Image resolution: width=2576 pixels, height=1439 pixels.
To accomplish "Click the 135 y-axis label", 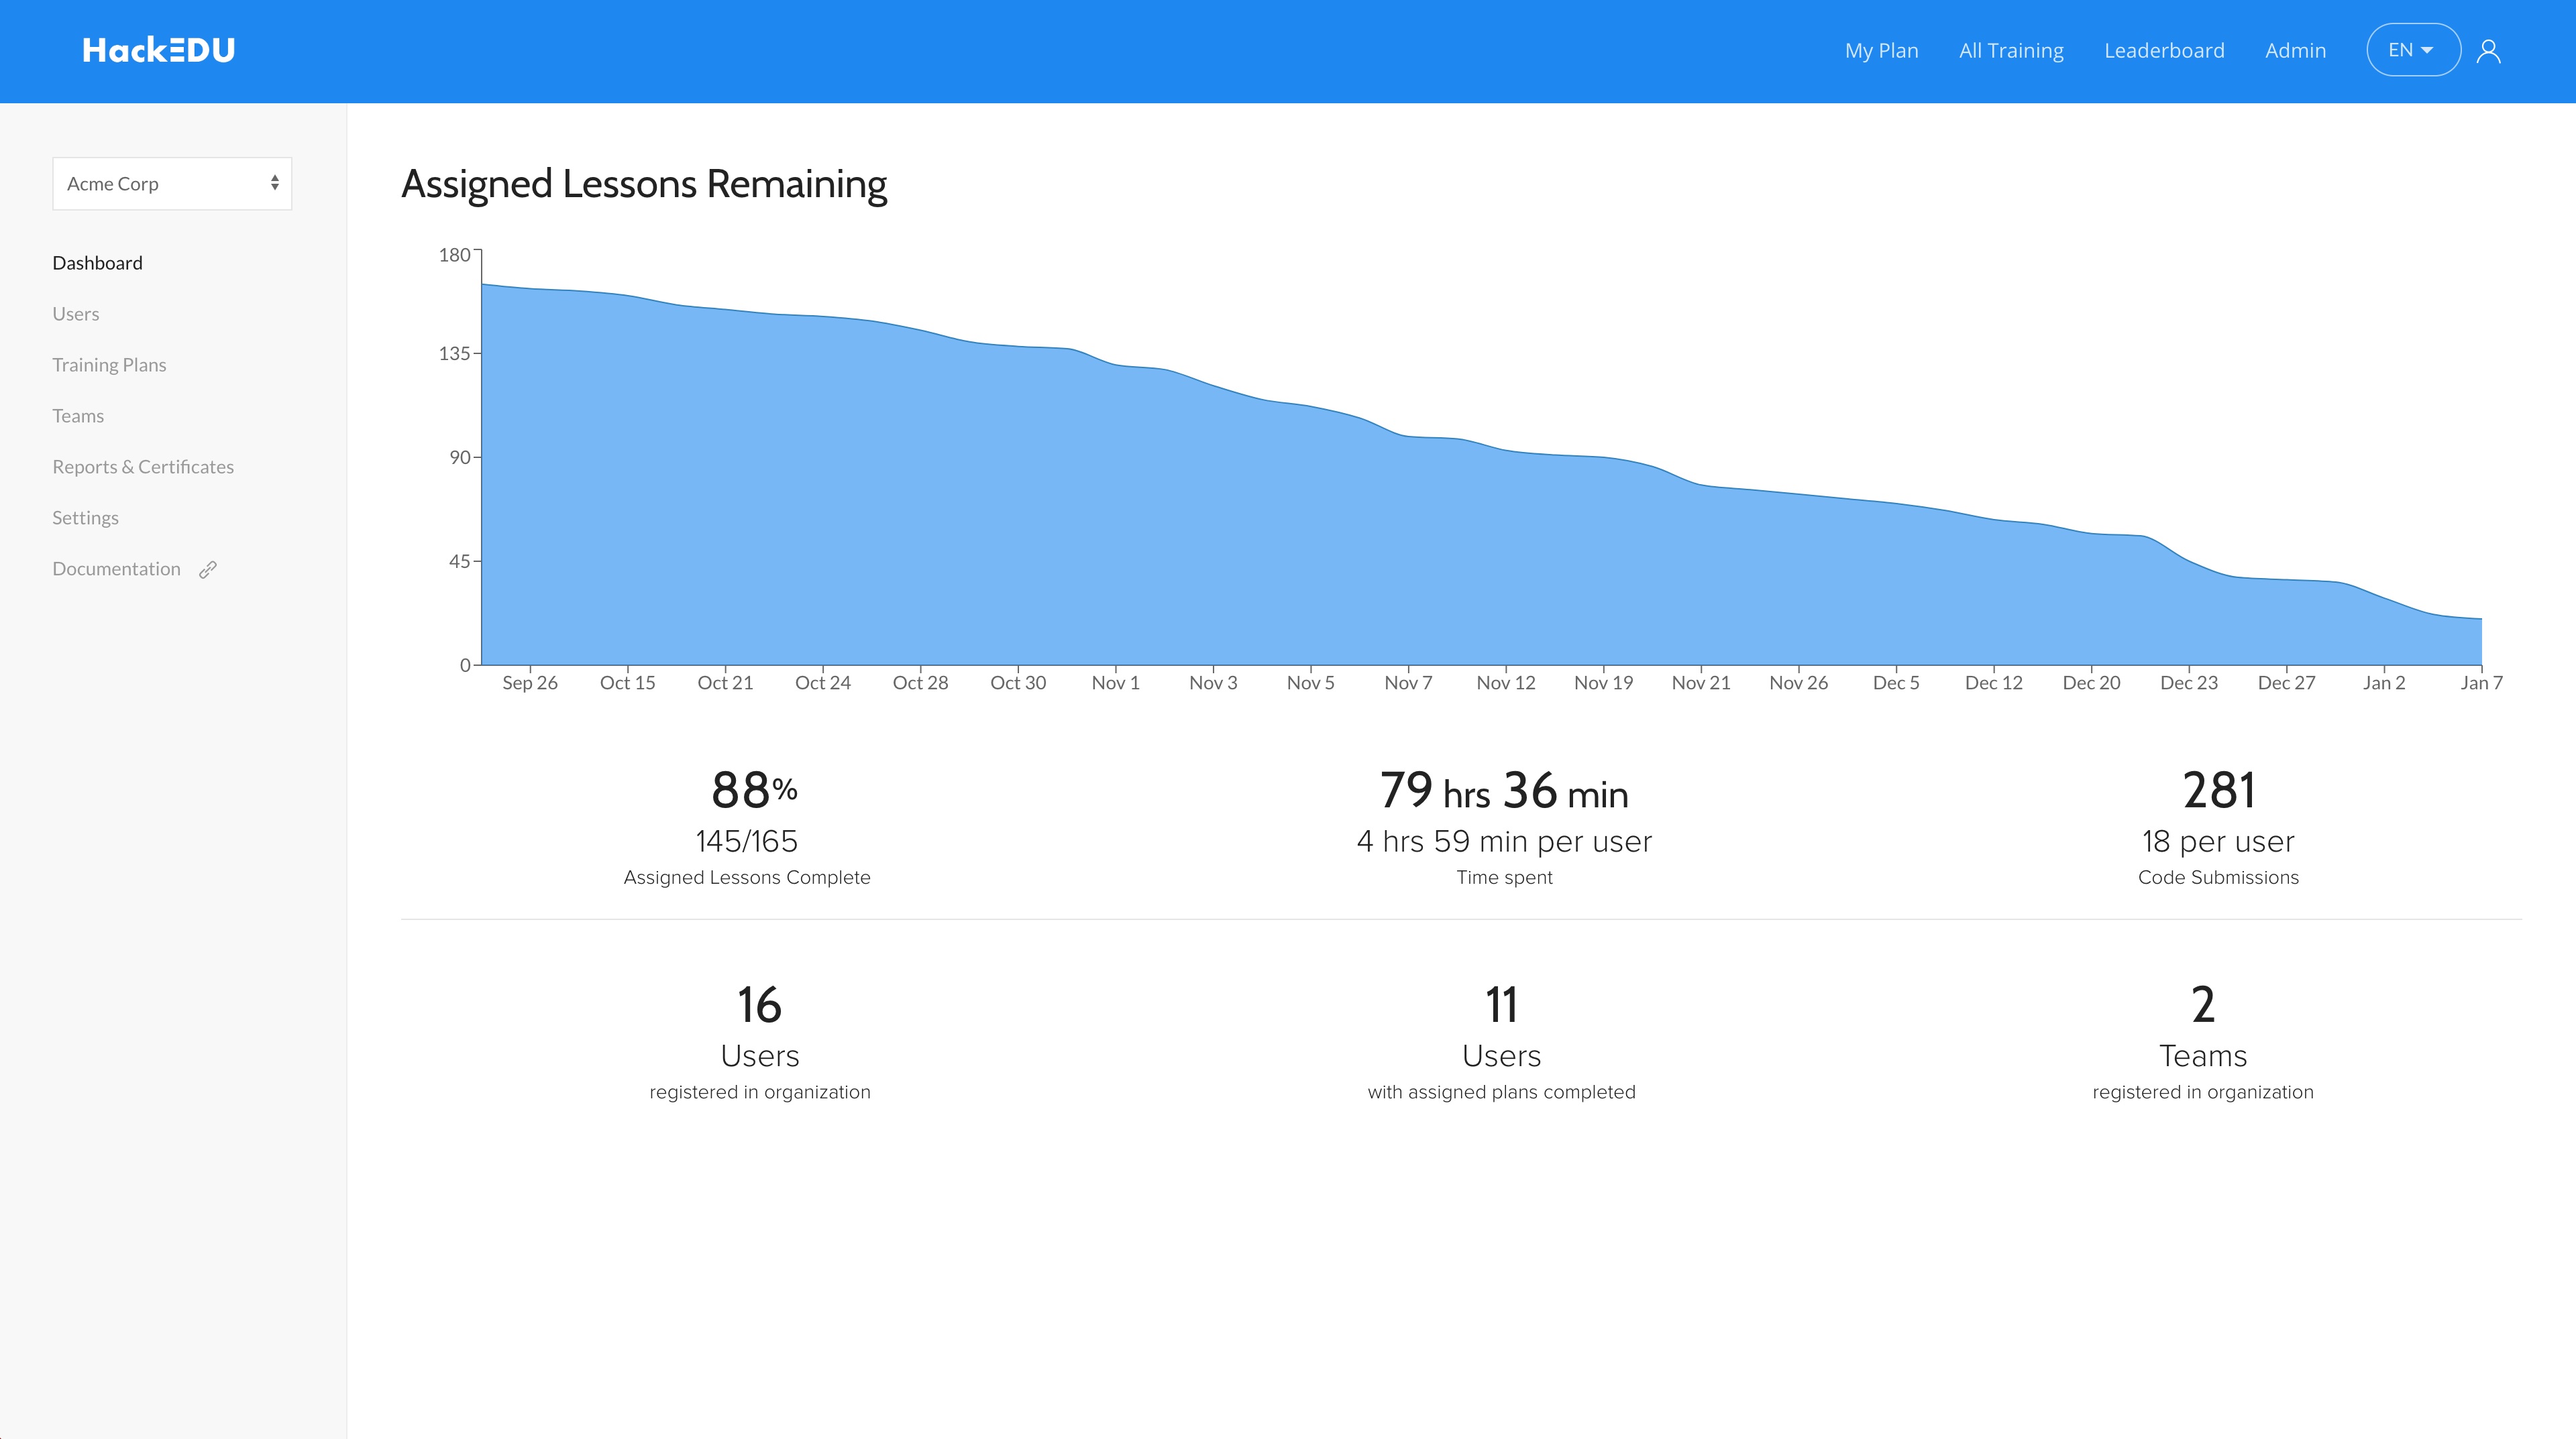I will click(x=454, y=354).
